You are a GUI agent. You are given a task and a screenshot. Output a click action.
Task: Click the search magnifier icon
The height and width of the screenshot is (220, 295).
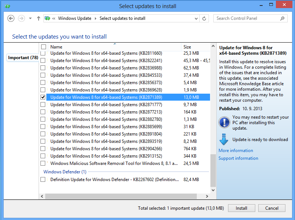[282, 18]
